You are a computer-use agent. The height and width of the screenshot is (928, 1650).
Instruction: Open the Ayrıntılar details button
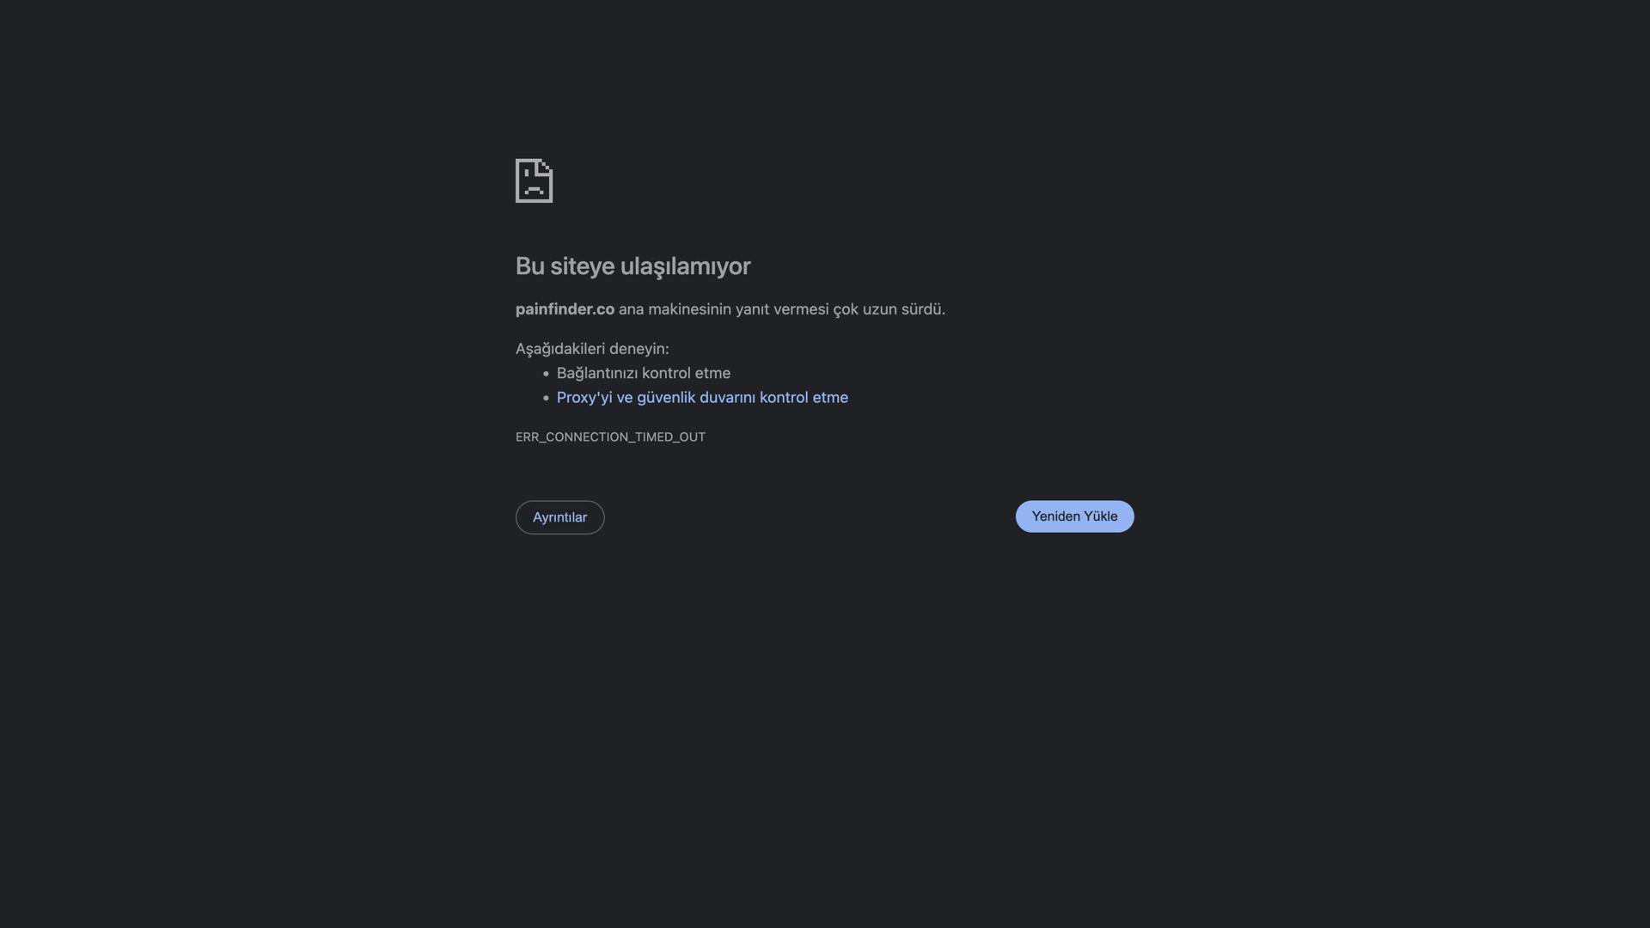(x=559, y=517)
